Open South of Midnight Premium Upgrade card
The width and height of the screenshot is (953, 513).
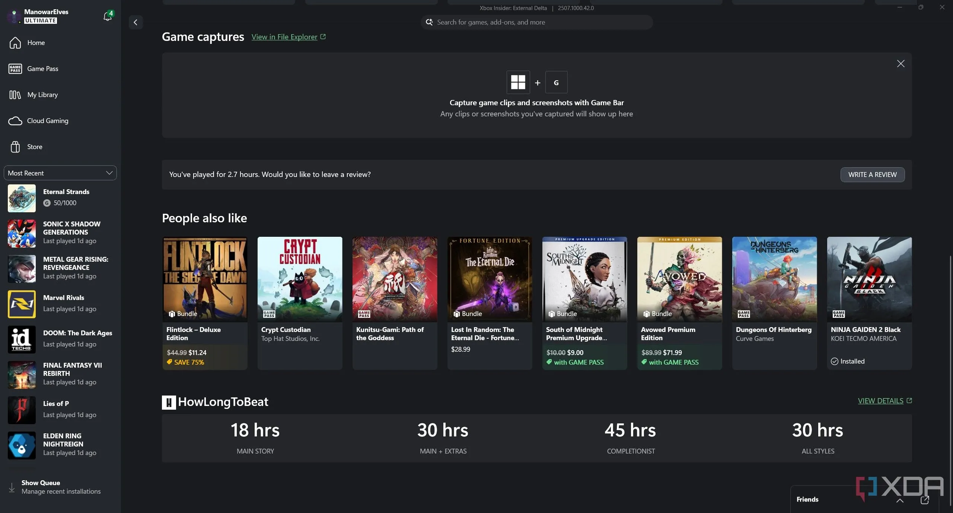(x=585, y=303)
